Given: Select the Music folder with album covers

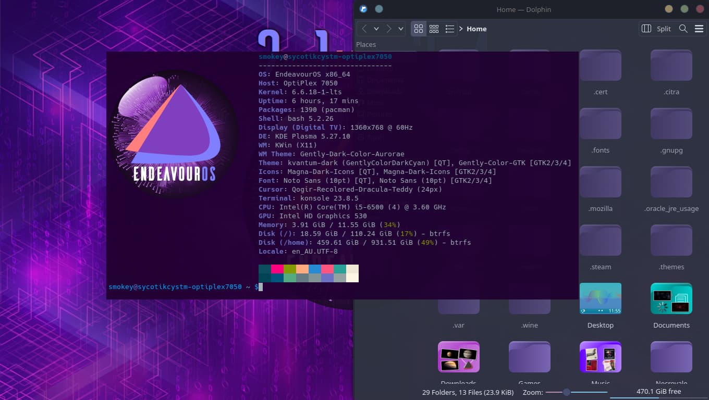Looking at the screenshot, I should (601, 357).
